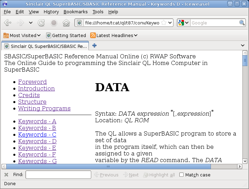Open the Getting Started bookmark

(x=66, y=35)
